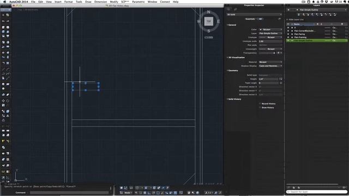Image resolution: width=349 pixels, height=196 pixels.
Task: Open the 1:1 annotation scale dropdown
Action: tap(209, 193)
